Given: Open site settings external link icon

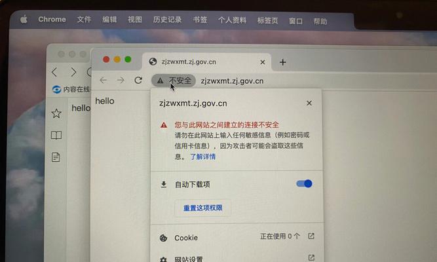Looking at the screenshot, I should point(311,257).
